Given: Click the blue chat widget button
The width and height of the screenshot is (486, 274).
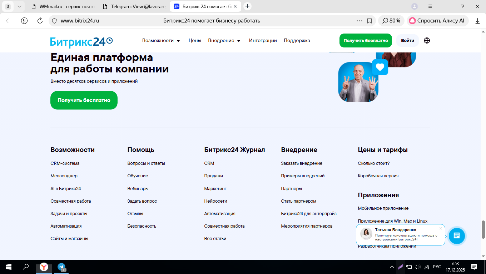Looking at the screenshot, I should click(457, 235).
